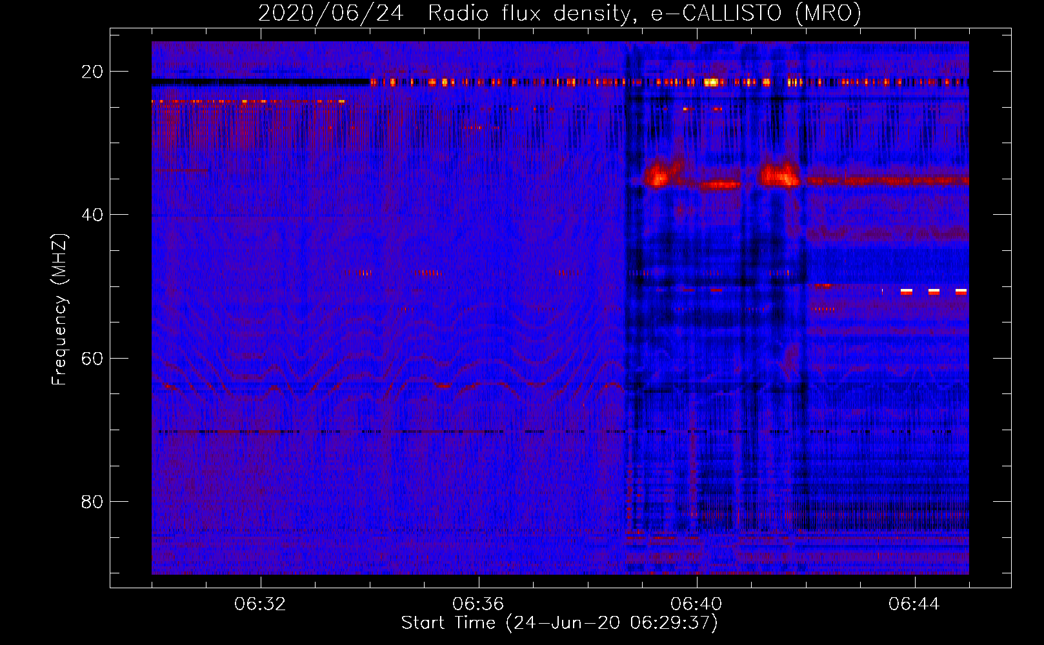The image size is (1044, 645).
Task: Click the 'Frequency (MHZ)' y-axis label
Action: pyautogui.click(x=59, y=309)
